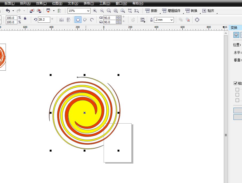This screenshot has width=242, height=183.
Task: Click the Zoom In magnifier icon
Action: (x=95, y=11)
